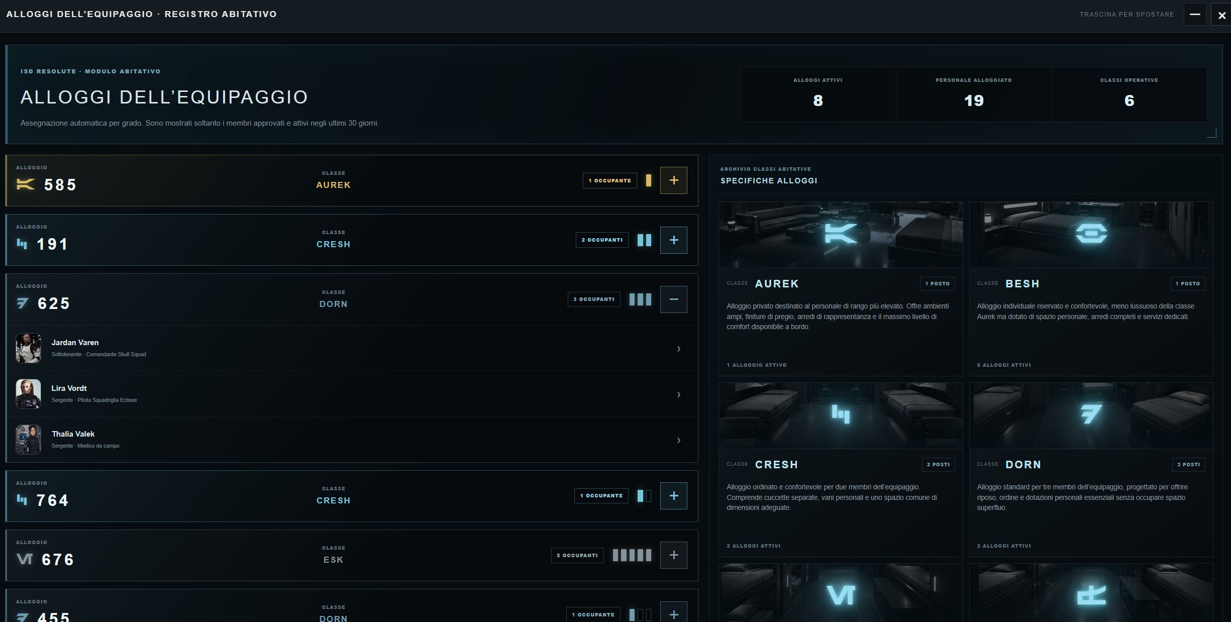The width and height of the screenshot is (1231, 622).
Task: Click the glowing Besh symbol in the Besh card
Action: [x=1091, y=233]
